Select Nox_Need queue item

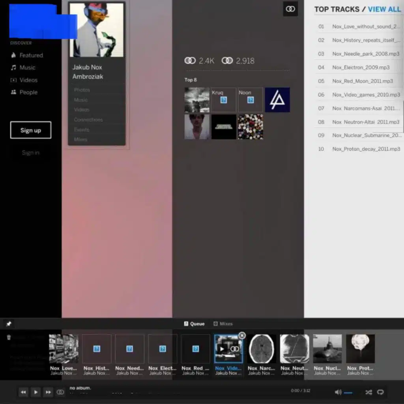129,349
